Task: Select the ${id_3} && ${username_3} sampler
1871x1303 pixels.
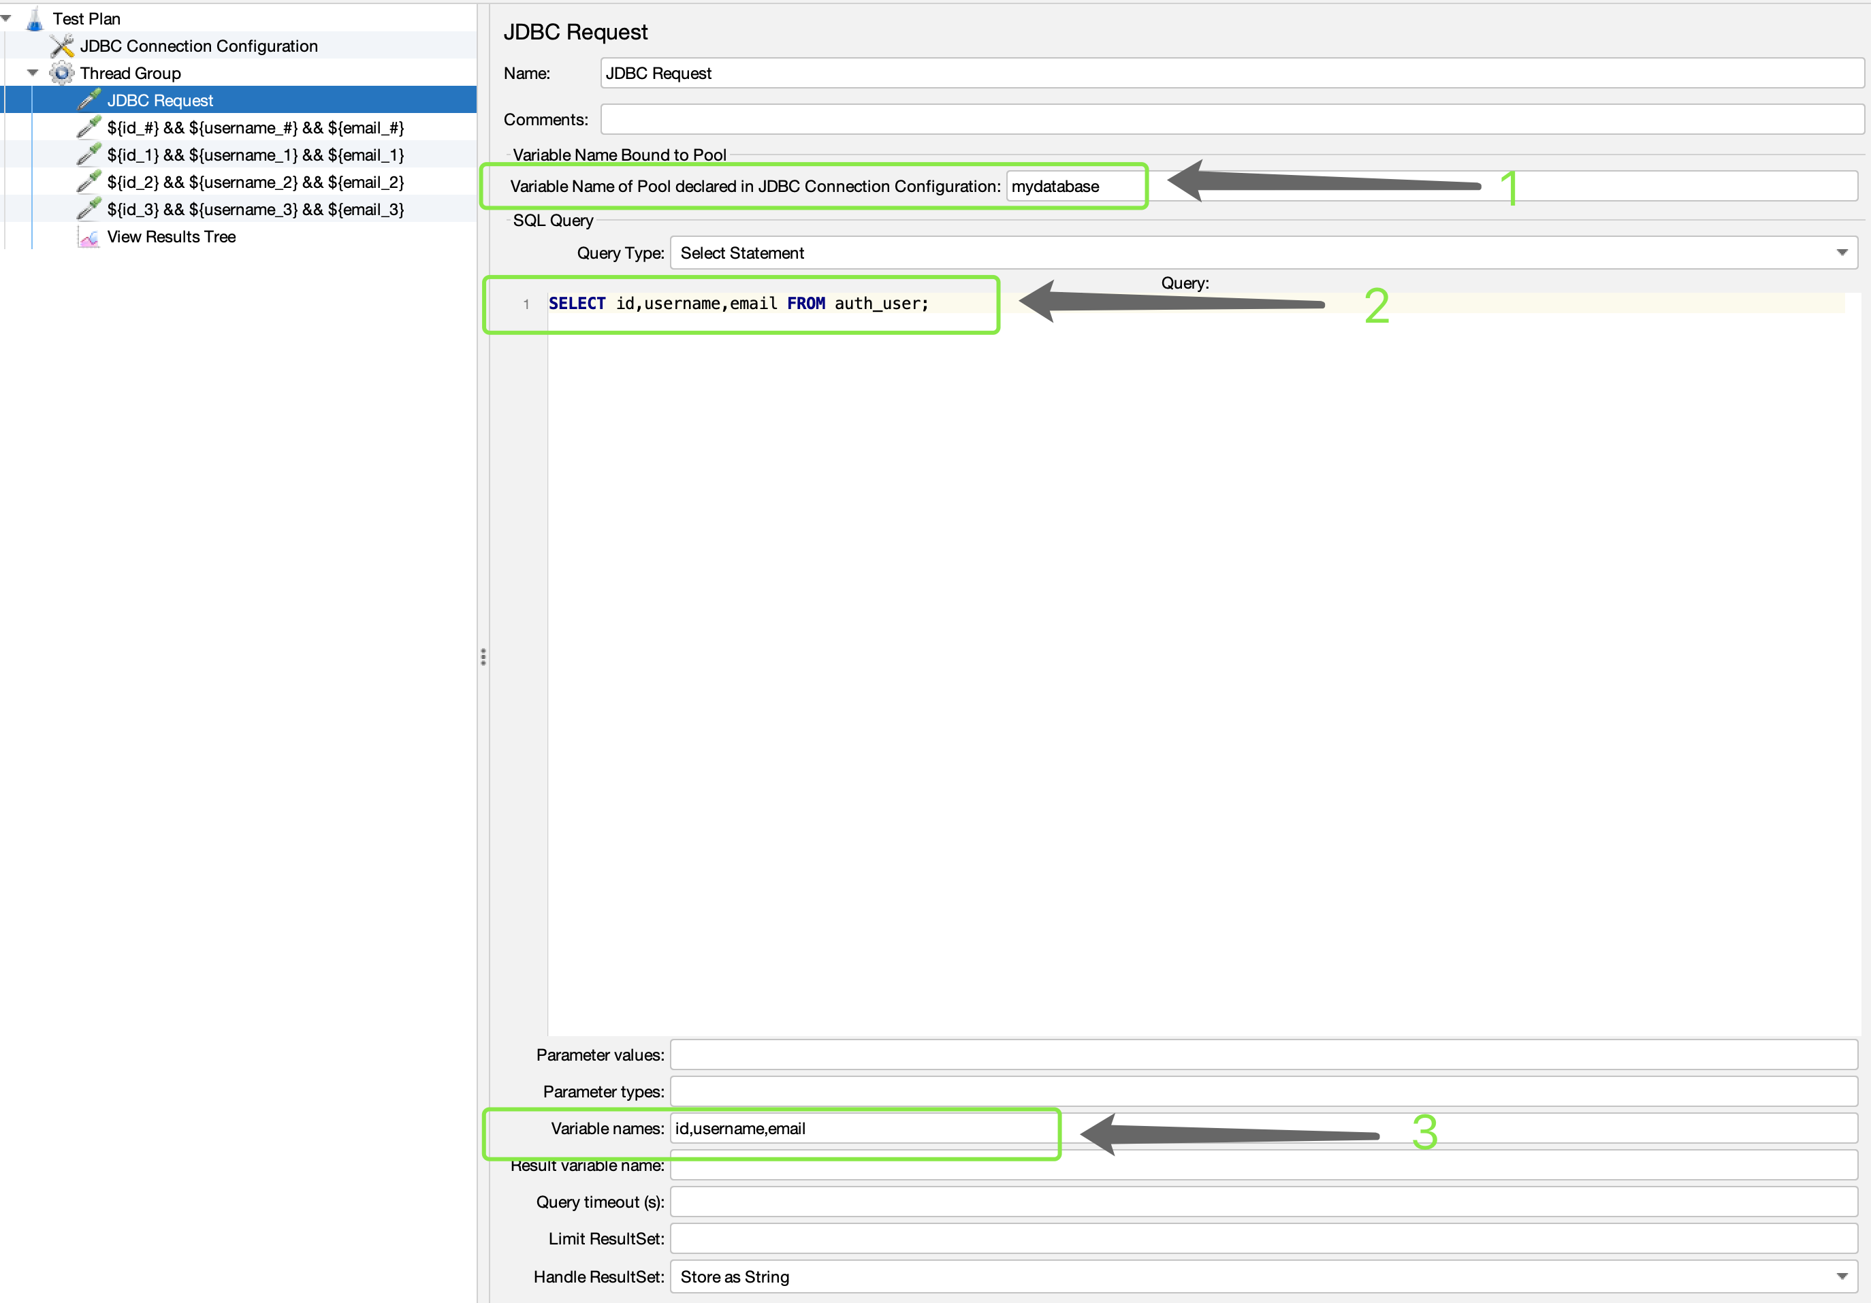Action: coord(255,210)
